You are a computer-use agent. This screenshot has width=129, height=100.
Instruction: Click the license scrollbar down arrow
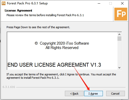[120, 68]
